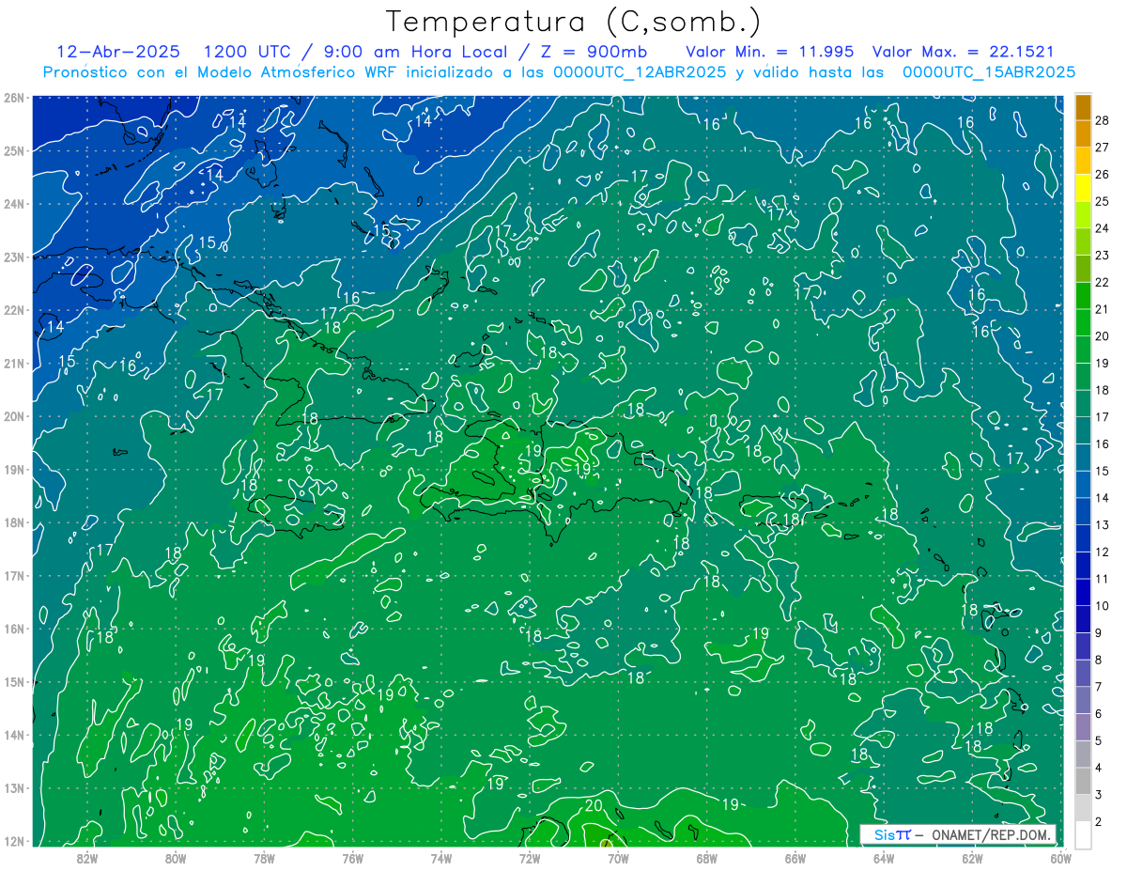Image resolution: width=1127 pixels, height=871 pixels.
Task: Click the "1200 UTC / 9:00 am Hora Local" time text
Action: click(x=354, y=51)
